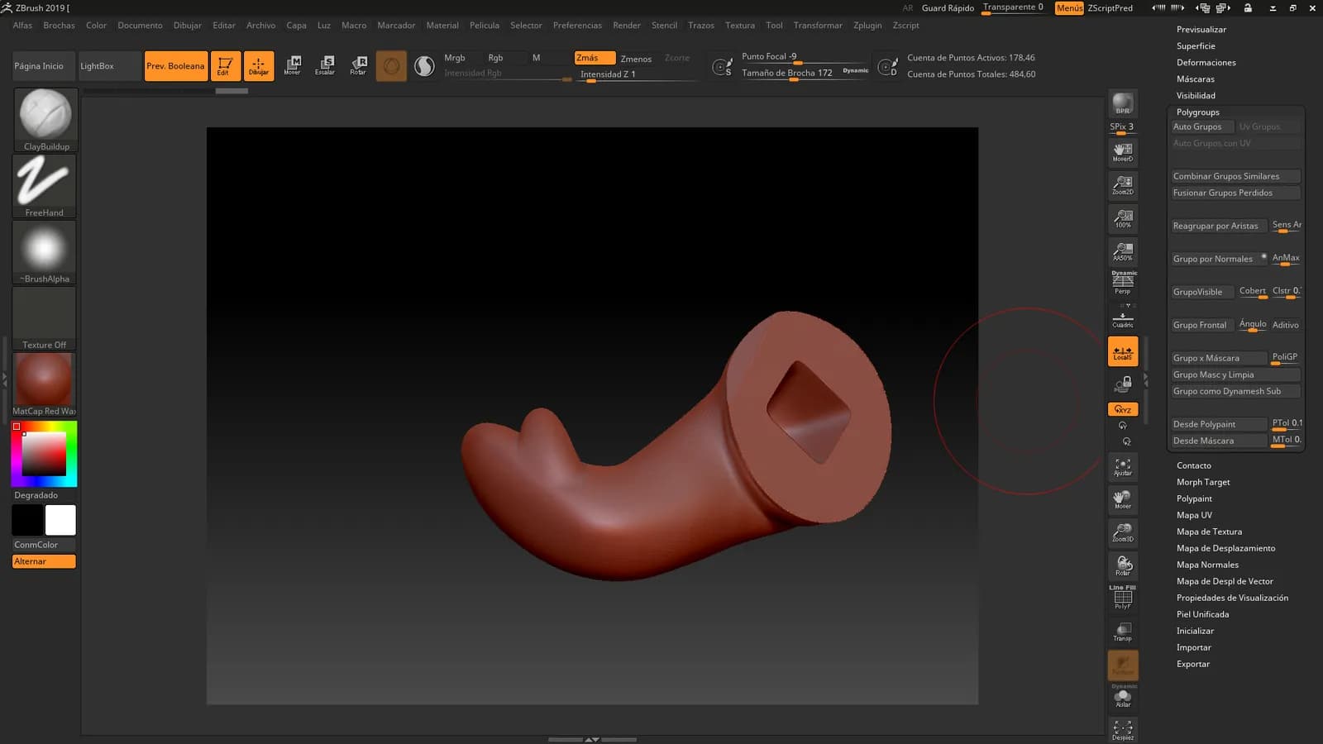Select the white secondary color swatch
The image size is (1323, 744).
[x=60, y=520]
